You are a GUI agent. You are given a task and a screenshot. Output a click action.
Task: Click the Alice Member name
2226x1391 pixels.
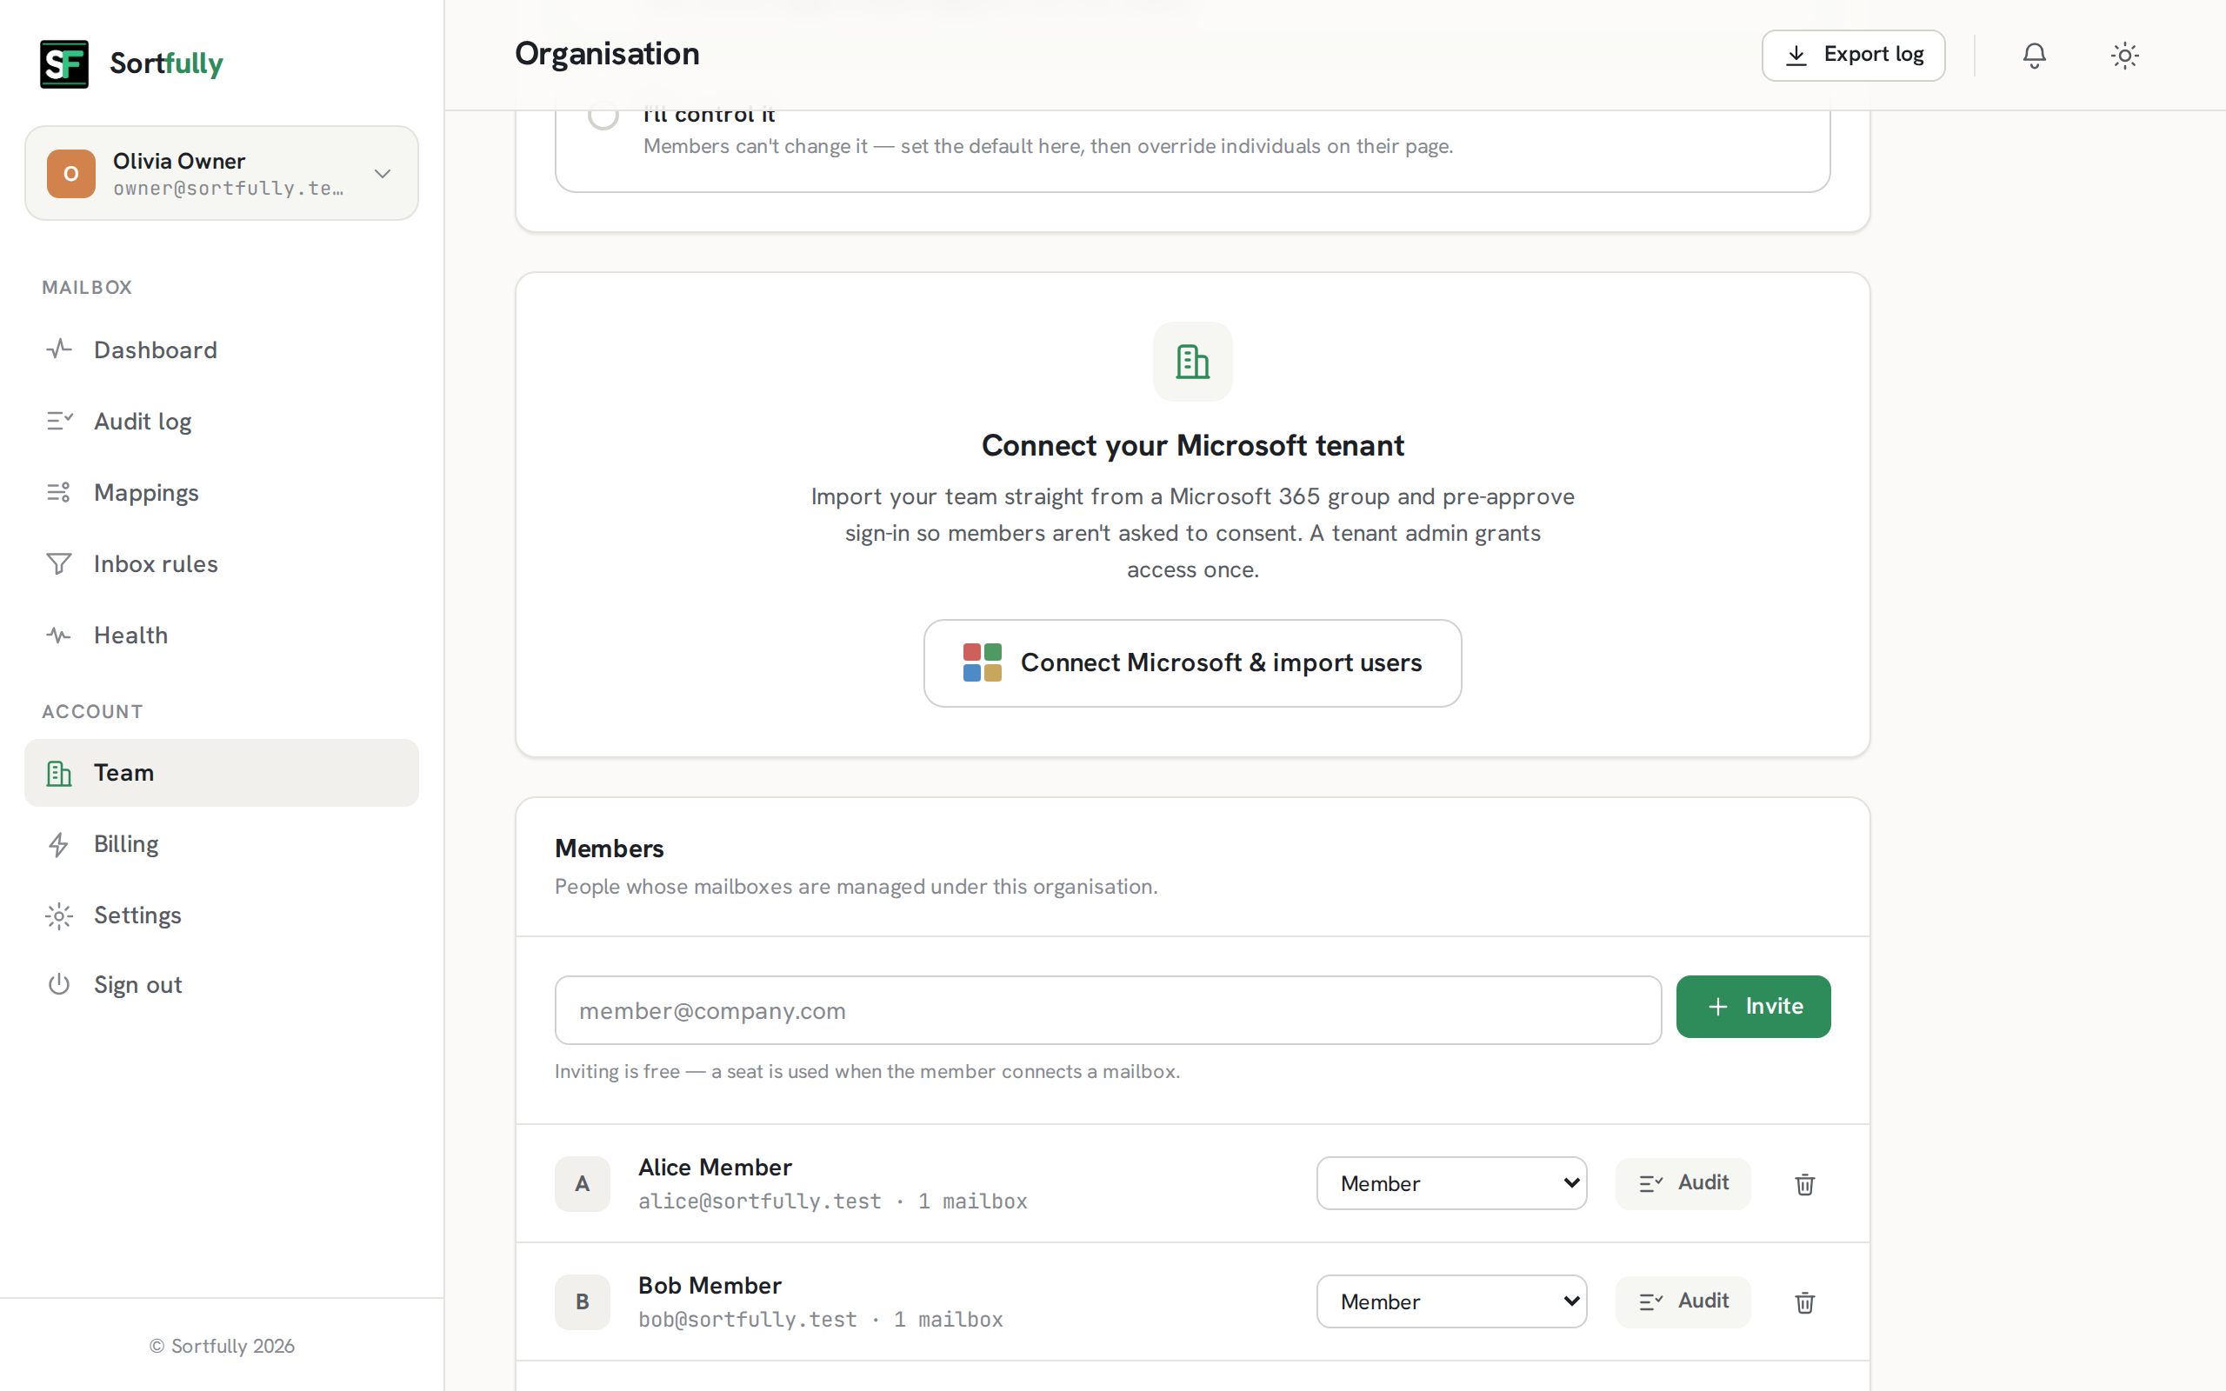[x=715, y=1167]
